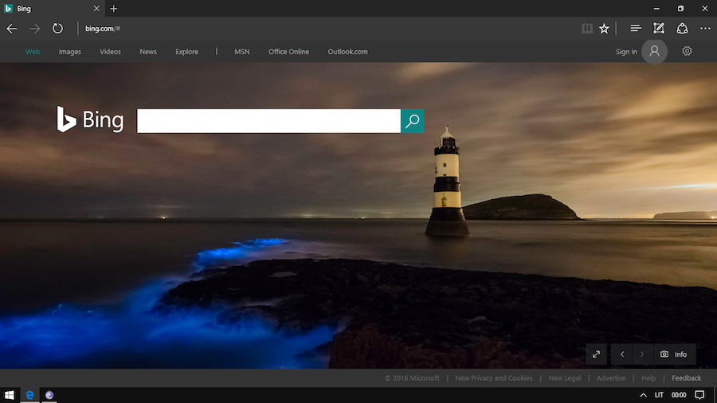Click the Sign in profile avatar
Viewport: 717px width, 403px height.
[x=654, y=52]
